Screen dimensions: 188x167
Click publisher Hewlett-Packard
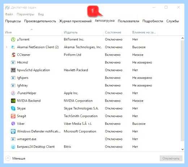point(76,70)
